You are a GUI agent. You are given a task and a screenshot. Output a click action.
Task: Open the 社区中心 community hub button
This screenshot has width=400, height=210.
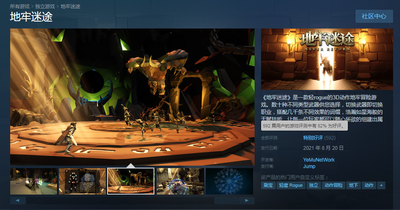click(374, 16)
